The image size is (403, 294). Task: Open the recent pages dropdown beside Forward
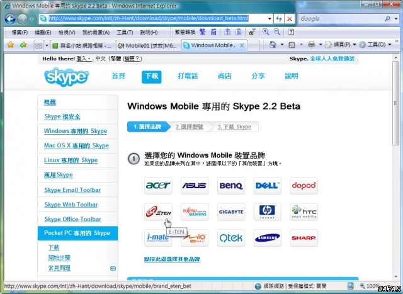(32, 20)
